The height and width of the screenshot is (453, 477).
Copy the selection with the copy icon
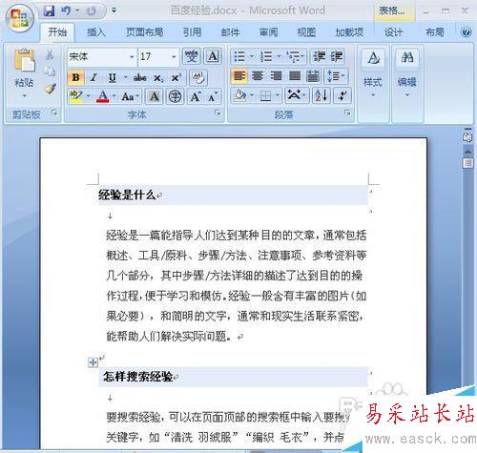[50, 72]
